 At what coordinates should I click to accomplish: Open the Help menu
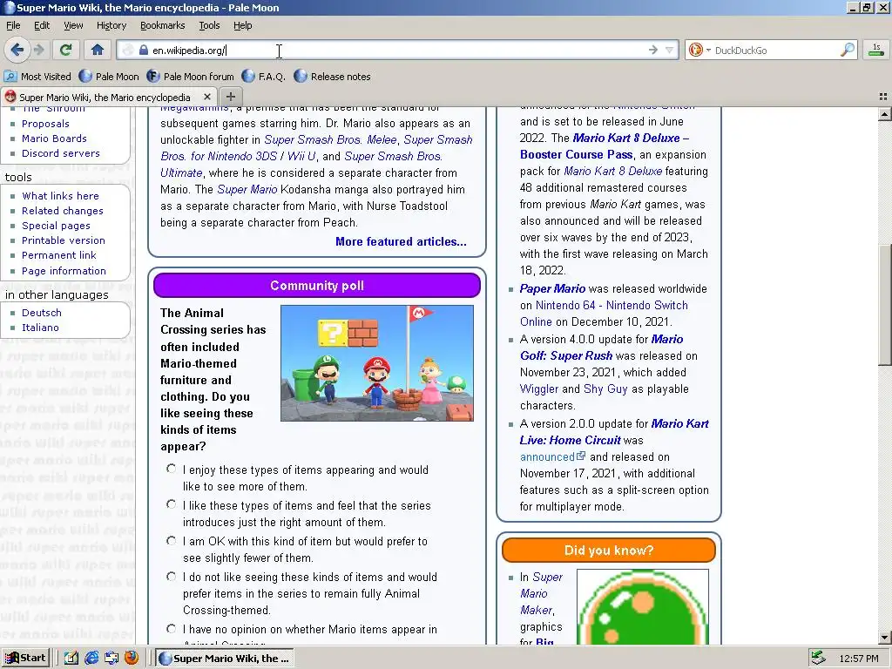(x=242, y=25)
